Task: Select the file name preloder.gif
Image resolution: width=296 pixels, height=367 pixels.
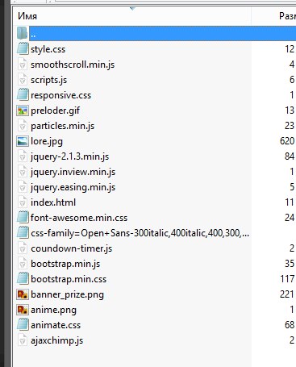Action: (x=56, y=111)
